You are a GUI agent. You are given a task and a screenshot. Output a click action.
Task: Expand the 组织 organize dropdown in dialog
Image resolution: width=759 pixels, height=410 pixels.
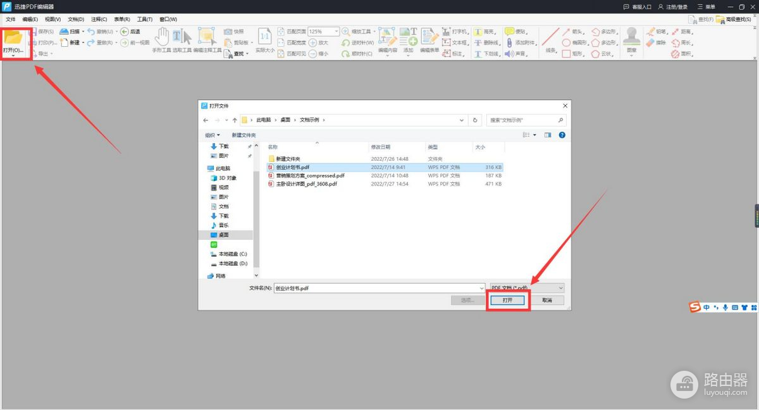coord(213,135)
